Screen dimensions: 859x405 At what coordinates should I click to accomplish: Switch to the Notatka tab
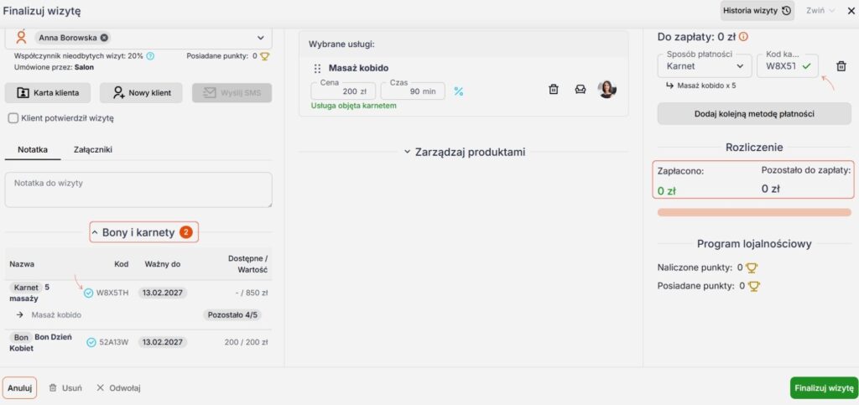pos(33,149)
